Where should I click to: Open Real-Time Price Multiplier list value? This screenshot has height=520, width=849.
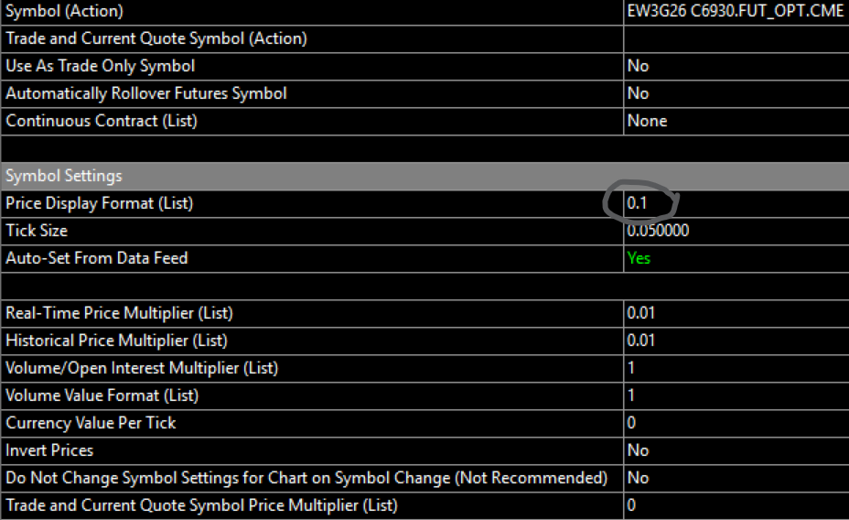pyautogui.click(x=640, y=313)
